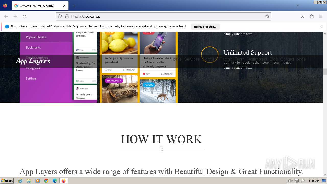327x184 pixels.
Task: Click the 8:45 AM clock
Action: tap(314, 181)
